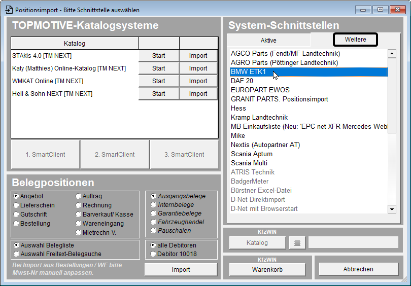
Task: Import from WMKAT Online catalog
Action: [x=198, y=81]
